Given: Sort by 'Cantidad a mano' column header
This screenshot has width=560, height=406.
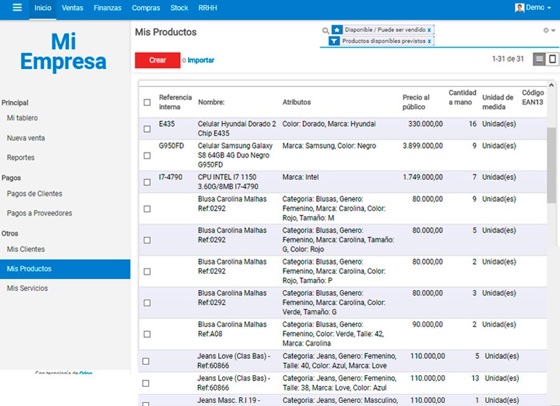Looking at the screenshot, I should click(462, 98).
